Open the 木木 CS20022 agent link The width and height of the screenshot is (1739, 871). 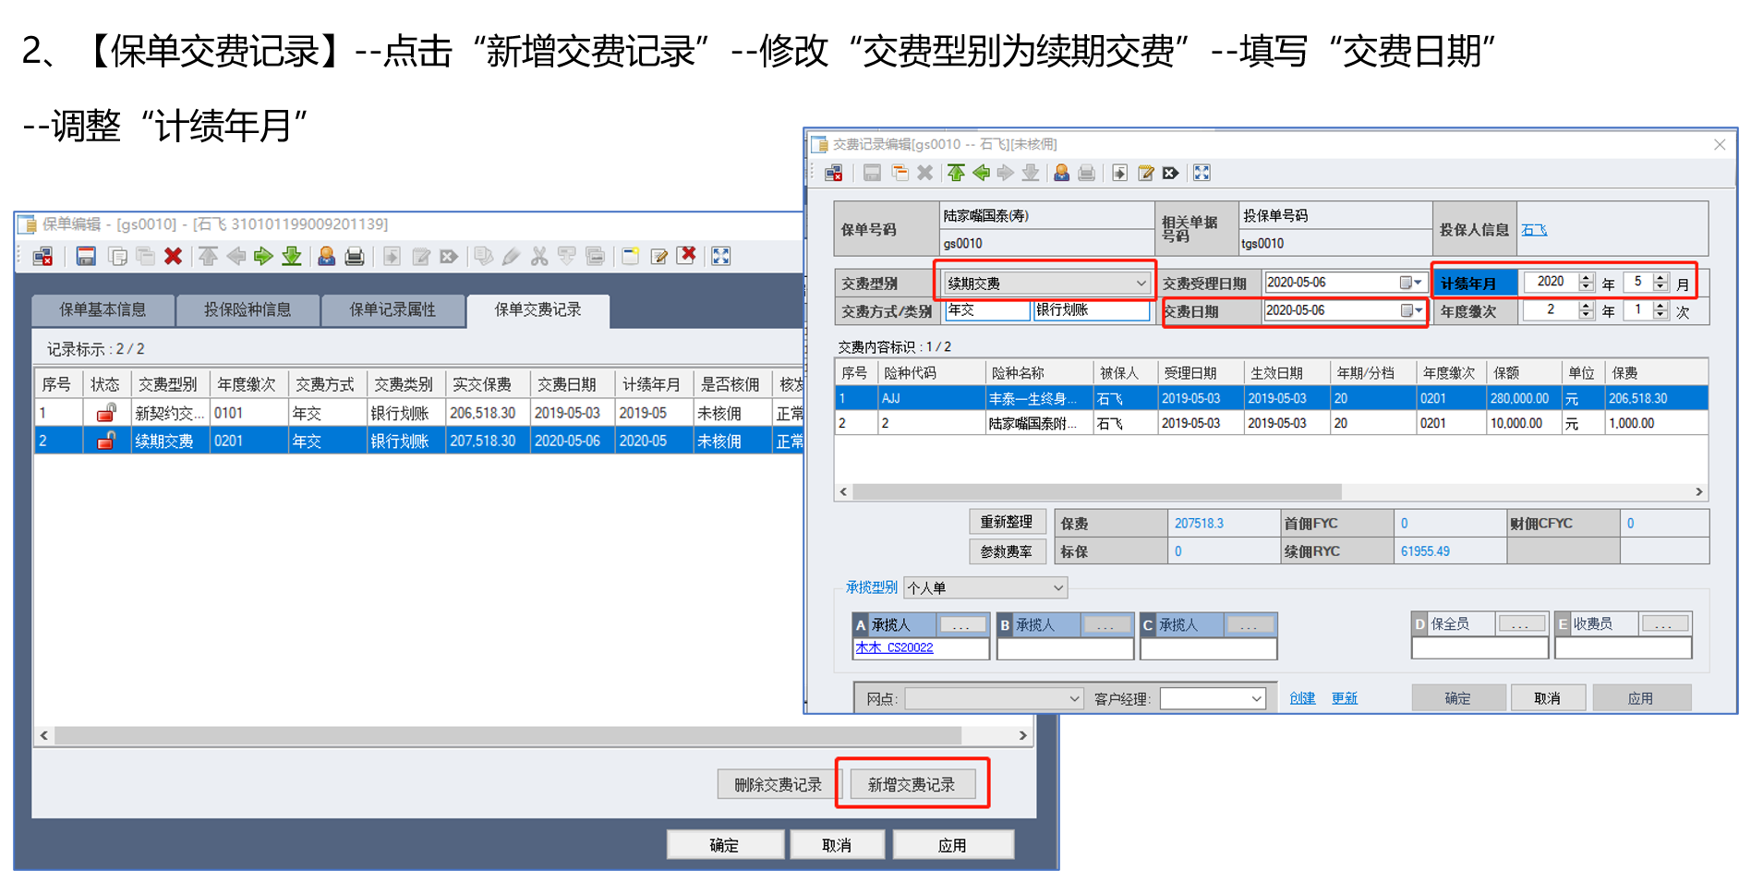point(894,647)
